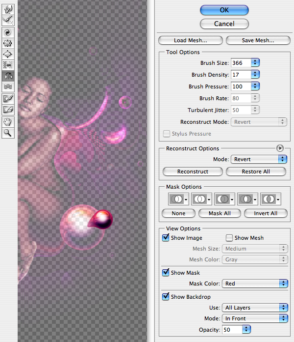The image size is (294, 342).
Task: Open Subtract from Selection mask option
Action: tap(224, 199)
